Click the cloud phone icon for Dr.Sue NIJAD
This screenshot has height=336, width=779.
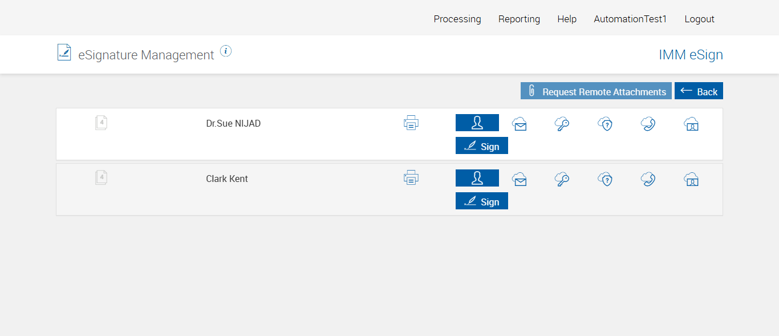(648, 124)
